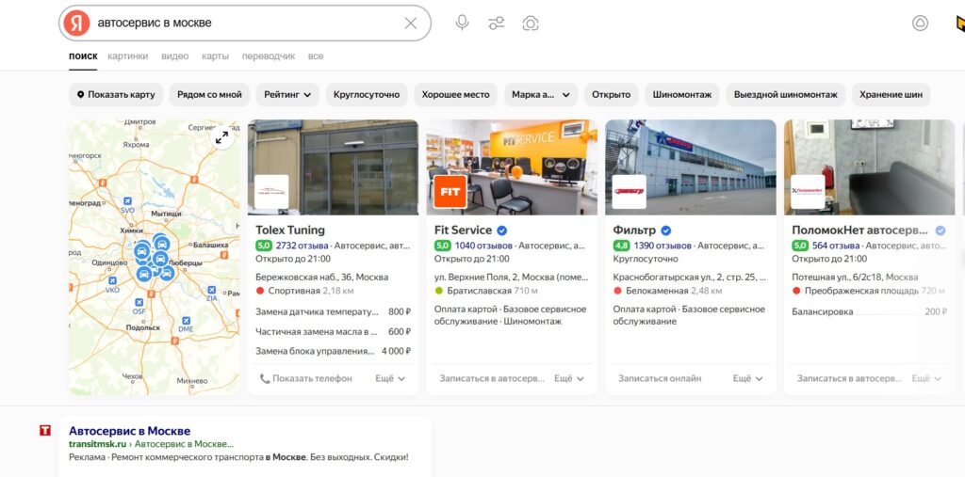Expand Ещё menu on Tolex Tuning card
965x477 pixels.
[390, 378]
